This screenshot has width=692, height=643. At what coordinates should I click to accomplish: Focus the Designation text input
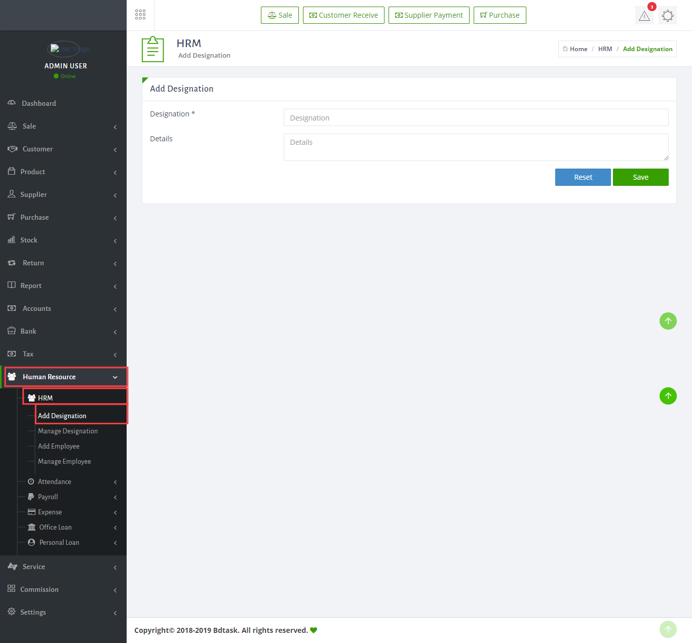(x=476, y=117)
